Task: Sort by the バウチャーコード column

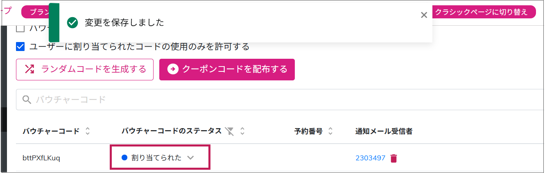Action: click(x=87, y=131)
